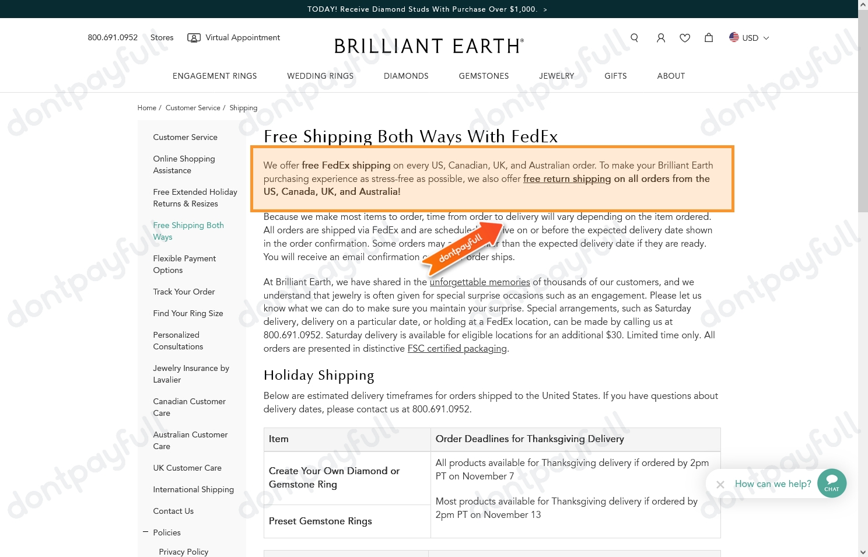The height and width of the screenshot is (557, 868).
Task: Select Track Your Order in the sidebar
Action: click(184, 292)
